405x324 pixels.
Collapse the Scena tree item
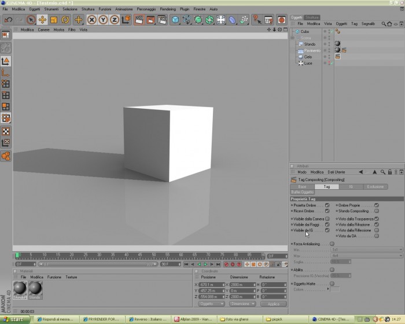292,38
